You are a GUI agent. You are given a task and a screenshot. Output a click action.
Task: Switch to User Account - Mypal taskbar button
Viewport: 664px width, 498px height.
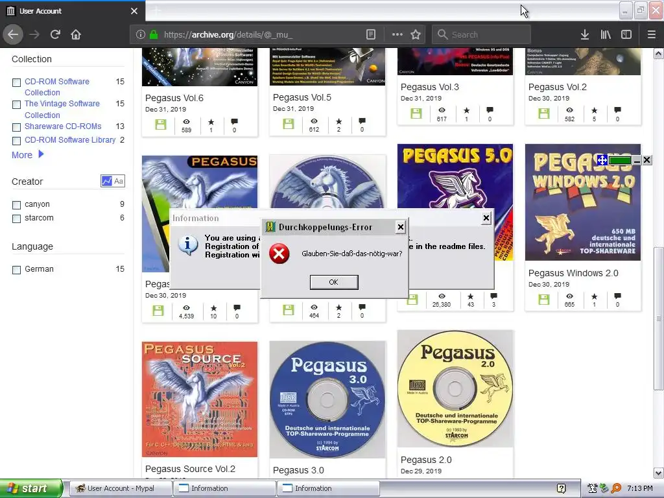click(x=120, y=488)
